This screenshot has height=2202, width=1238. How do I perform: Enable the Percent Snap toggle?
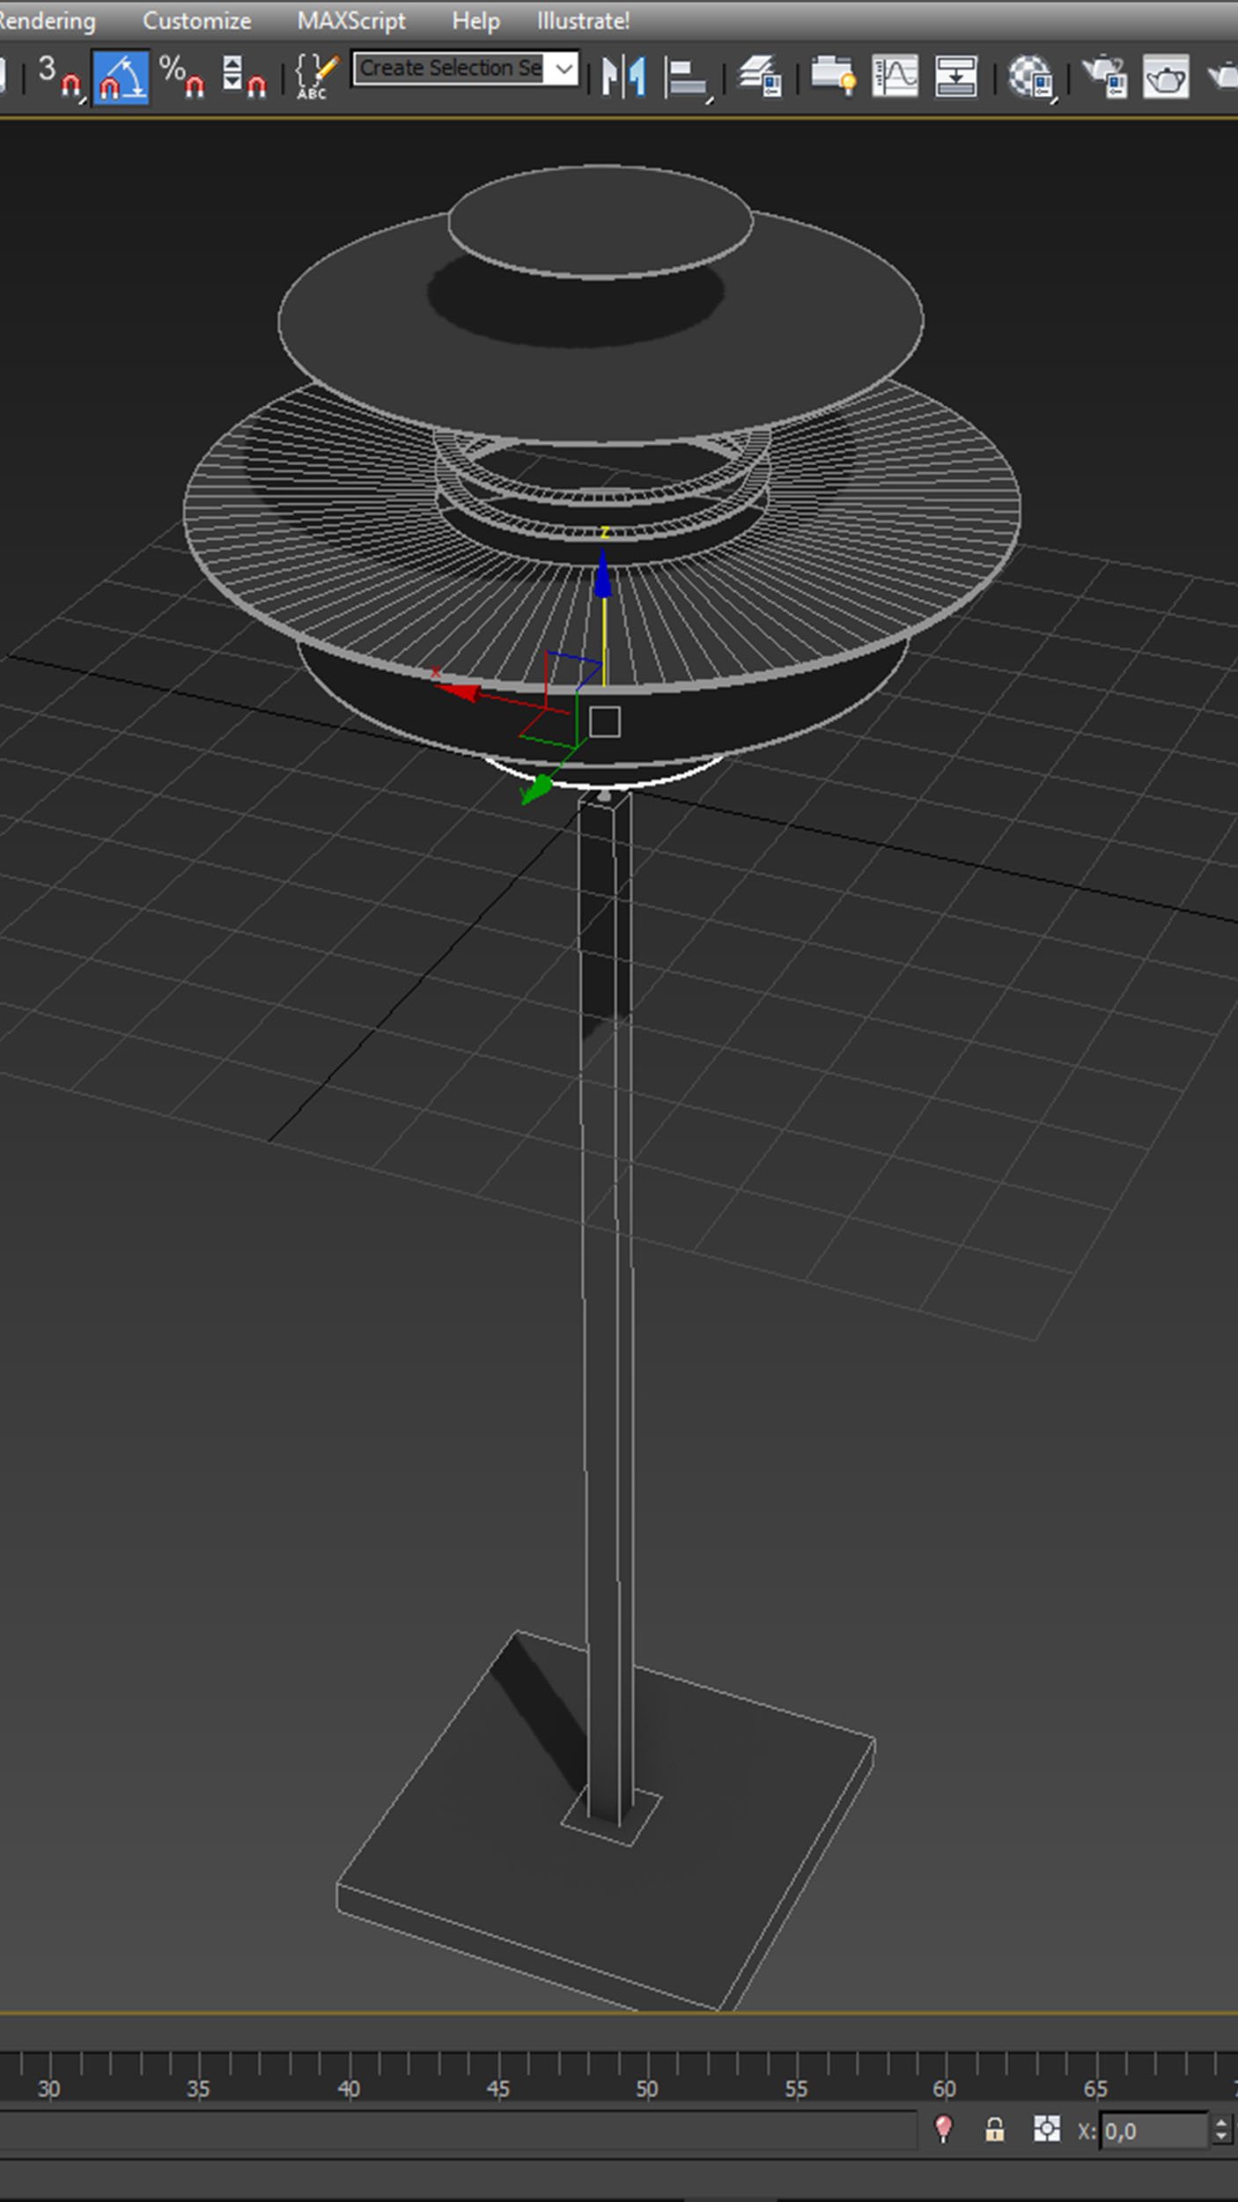(181, 77)
